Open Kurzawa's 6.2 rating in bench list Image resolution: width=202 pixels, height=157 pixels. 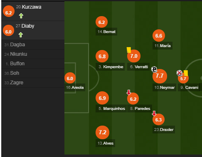9,11
